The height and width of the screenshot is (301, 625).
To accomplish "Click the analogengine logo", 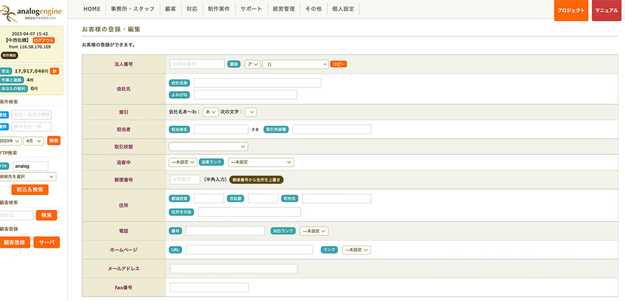I will [31, 12].
